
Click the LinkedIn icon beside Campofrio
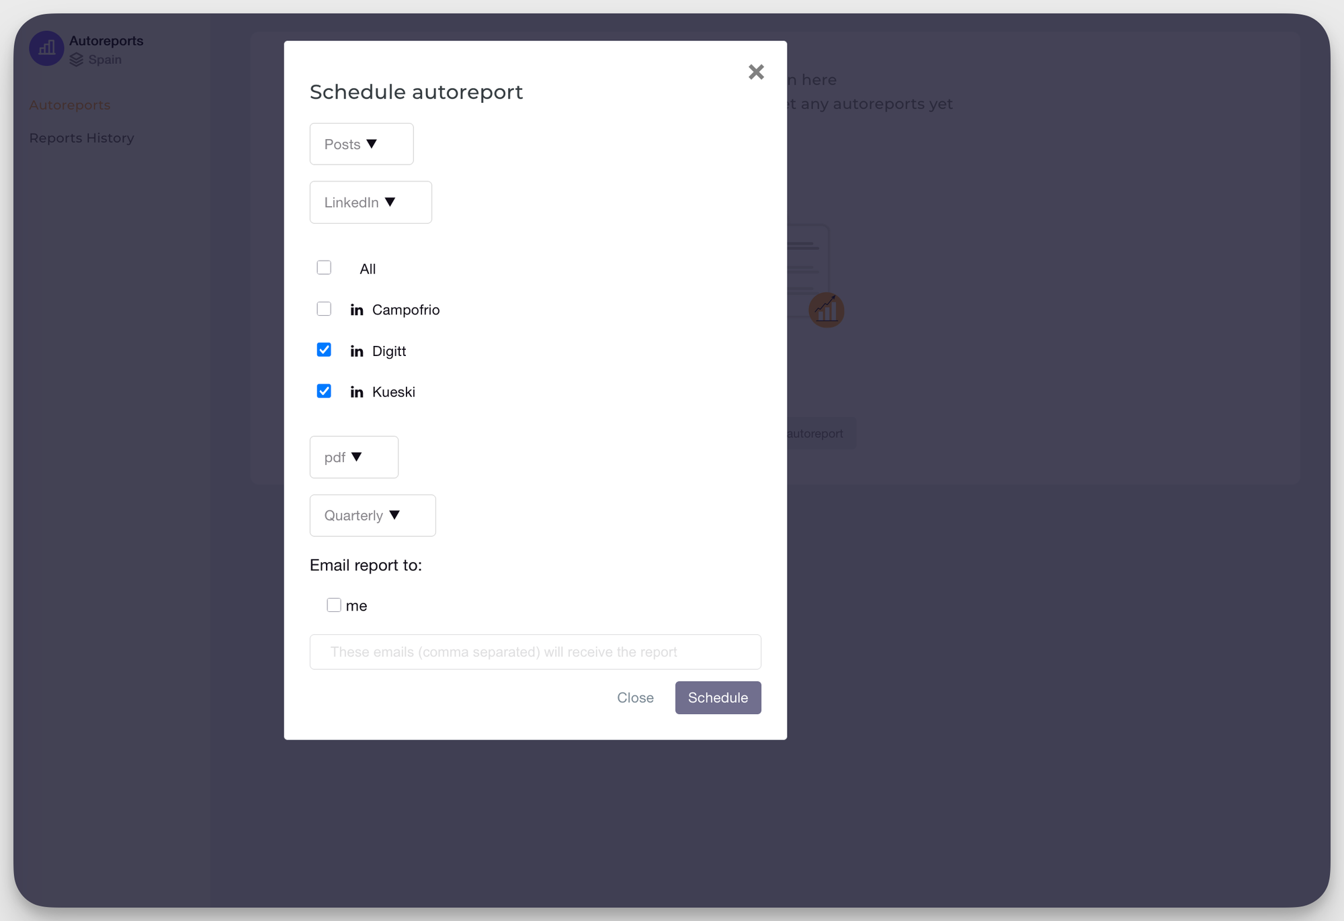point(357,309)
